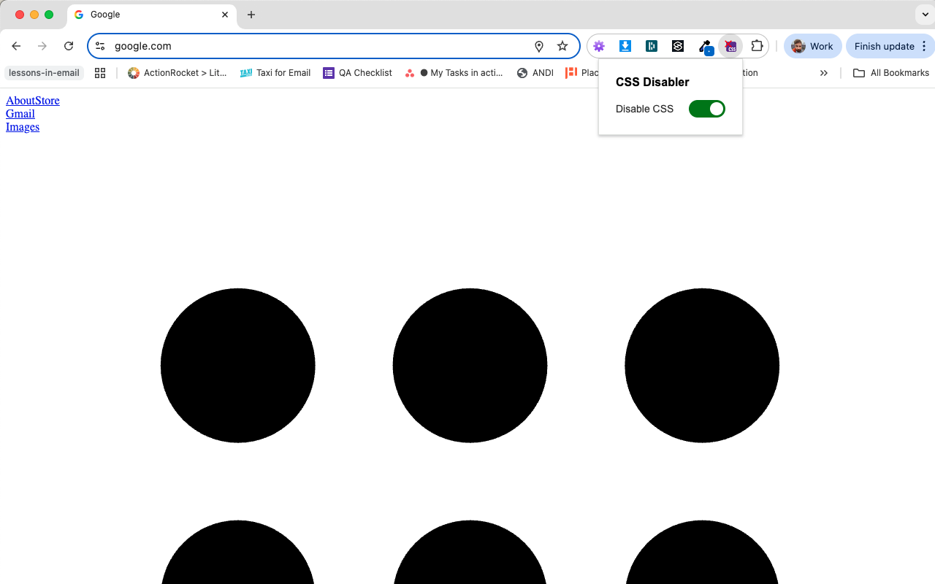Open the lessons-in-email bookmarks folder
Image resolution: width=935 pixels, height=584 pixels.
click(44, 72)
